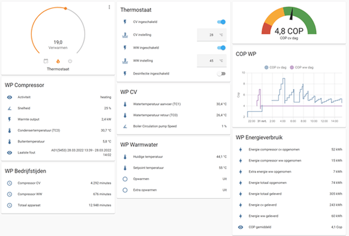The width and height of the screenshot is (349, 236).
Task: Select the flame heating mode icon
Action: pyautogui.click(x=58, y=61)
